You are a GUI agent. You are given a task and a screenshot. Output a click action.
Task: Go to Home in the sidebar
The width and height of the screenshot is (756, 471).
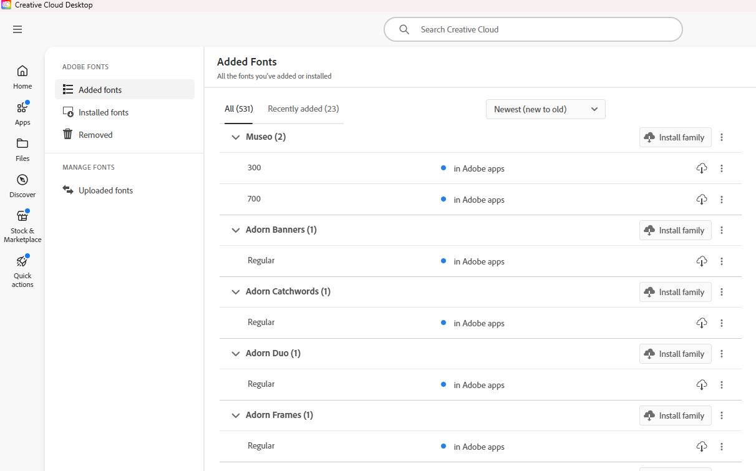click(22, 71)
